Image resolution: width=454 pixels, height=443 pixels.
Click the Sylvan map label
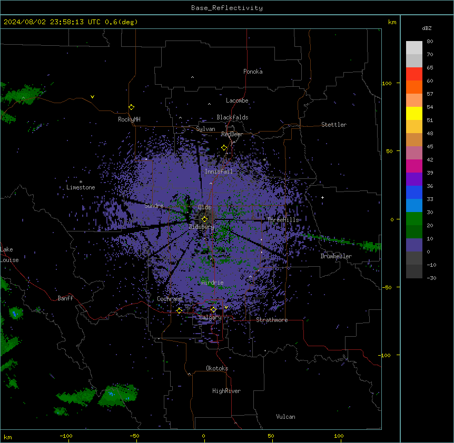point(205,129)
